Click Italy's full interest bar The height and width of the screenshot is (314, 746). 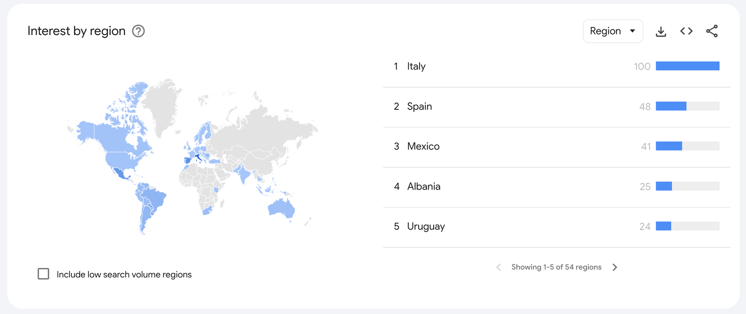point(687,66)
